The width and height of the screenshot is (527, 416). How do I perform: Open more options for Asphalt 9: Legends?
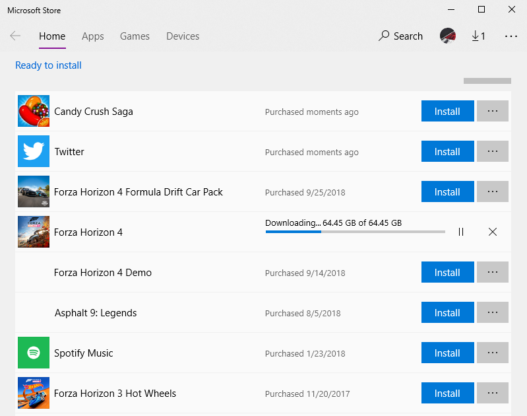tap(493, 312)
